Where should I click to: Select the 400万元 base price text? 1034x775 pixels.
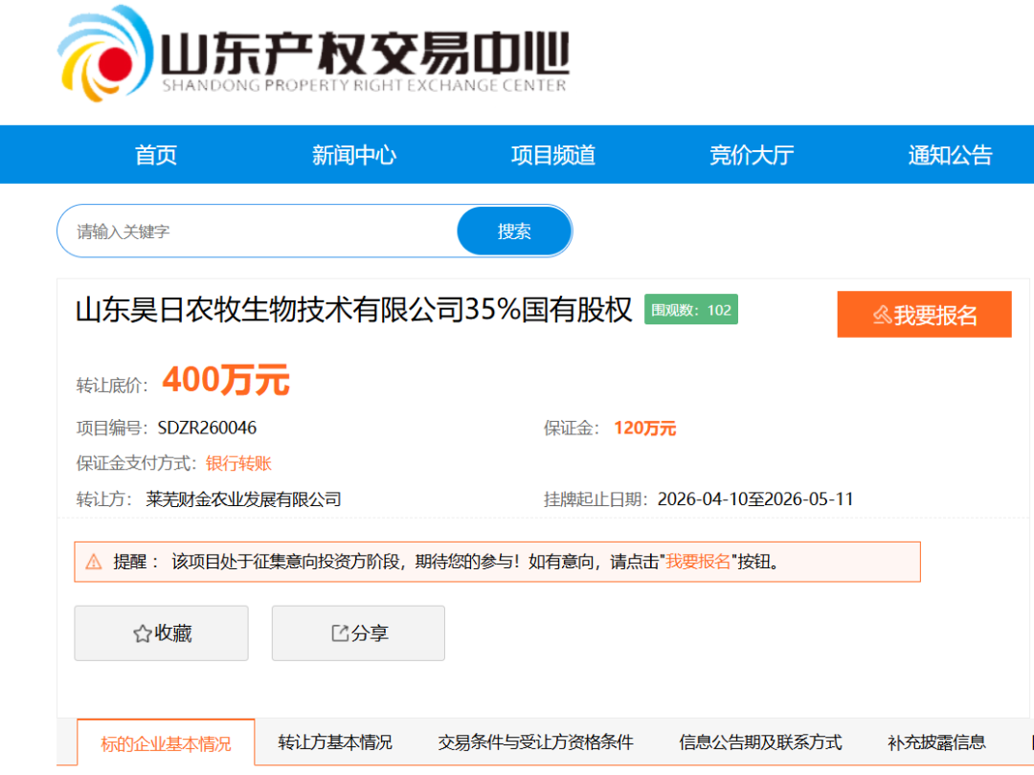tap(226, 380)
